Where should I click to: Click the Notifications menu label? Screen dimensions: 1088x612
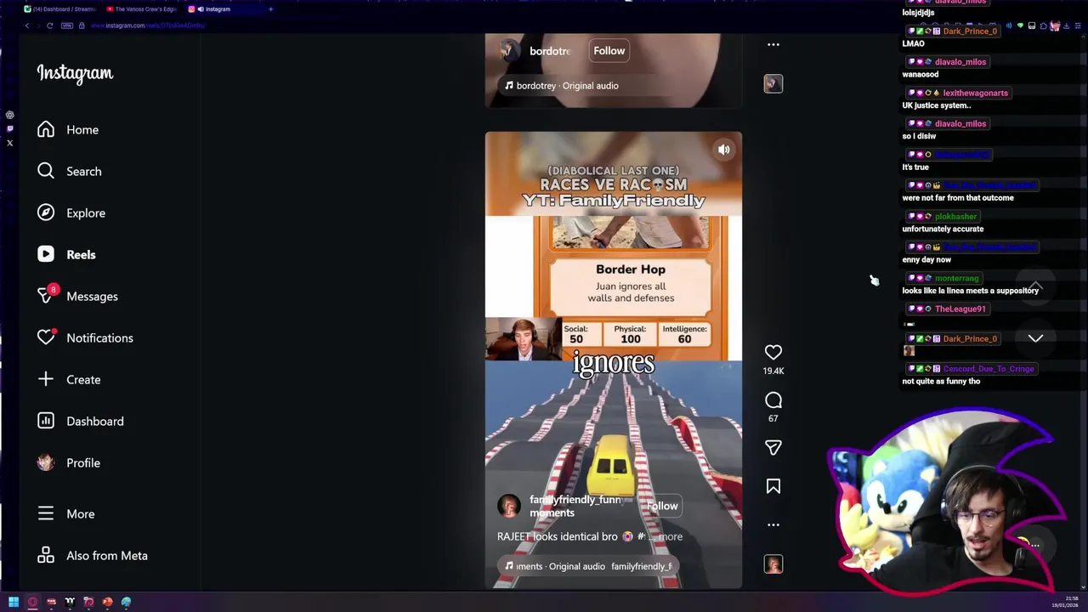tap(99, 338)
